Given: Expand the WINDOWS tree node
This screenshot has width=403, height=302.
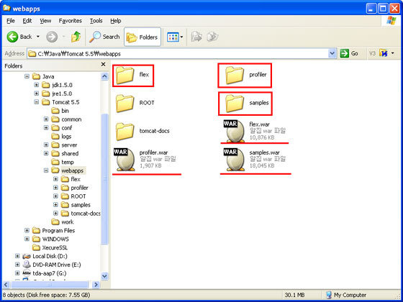Looking at the screenshot, I should [27, 239].
